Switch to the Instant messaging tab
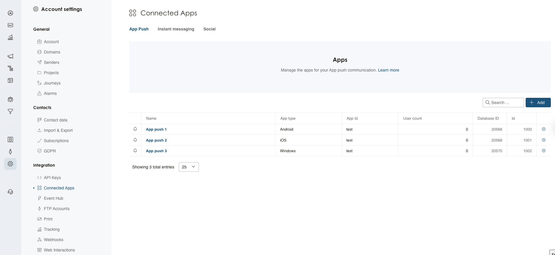 click(x=176, y=29)
